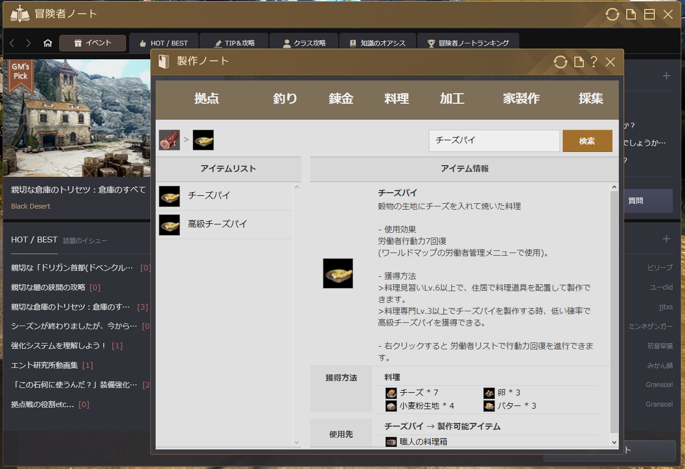Screen dimensions: 685x469
Task: Open the 料理 category tab
Action: (x=396, y=98)
